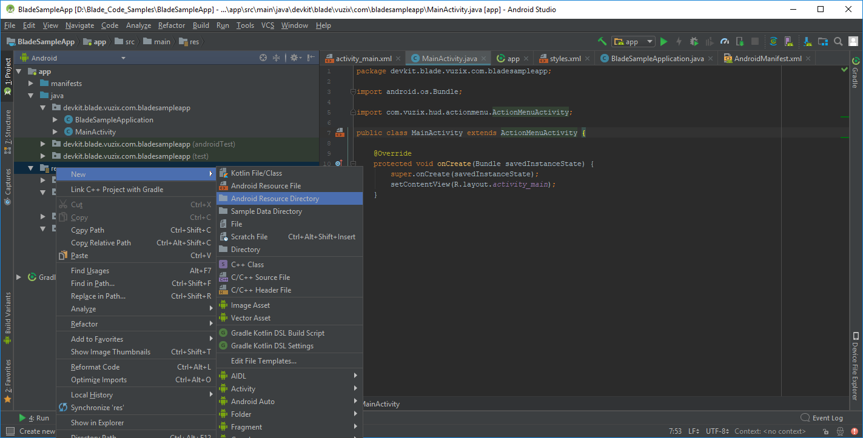
Task: Click the Make Project hammer icon
Action: tap(602, 42)
